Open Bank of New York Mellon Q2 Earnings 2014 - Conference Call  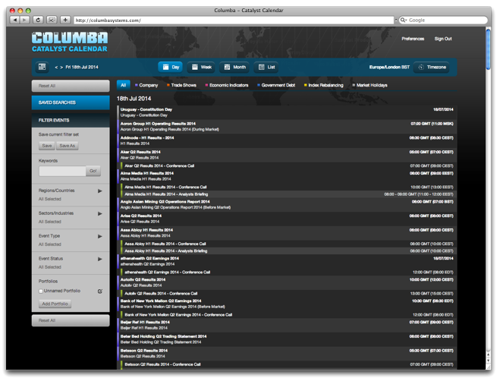(289, 315)
